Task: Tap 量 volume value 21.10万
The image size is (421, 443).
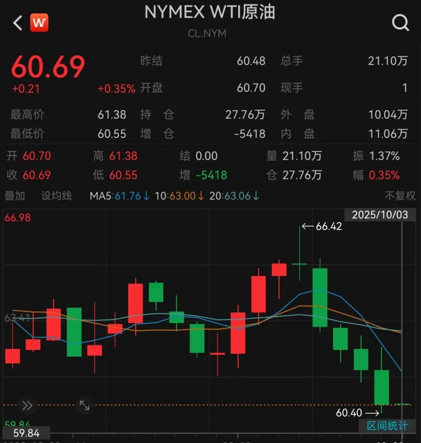Action: click(x=302, y=156)
